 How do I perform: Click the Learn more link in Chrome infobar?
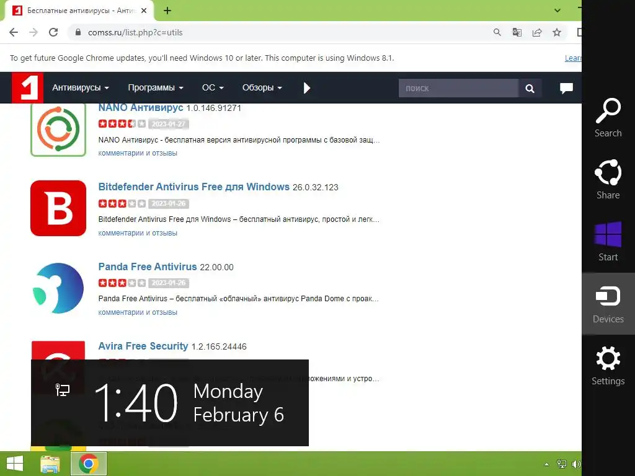pyautogui.click(x=573, y=58)
